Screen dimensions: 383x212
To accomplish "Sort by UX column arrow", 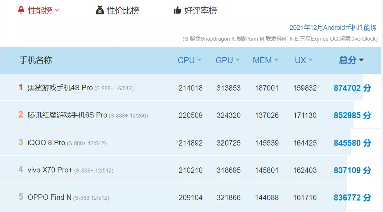I will pyautogui.click(x=310, y=60).
